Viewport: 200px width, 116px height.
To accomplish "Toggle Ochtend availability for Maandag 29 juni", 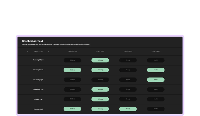I will [72, 60].
